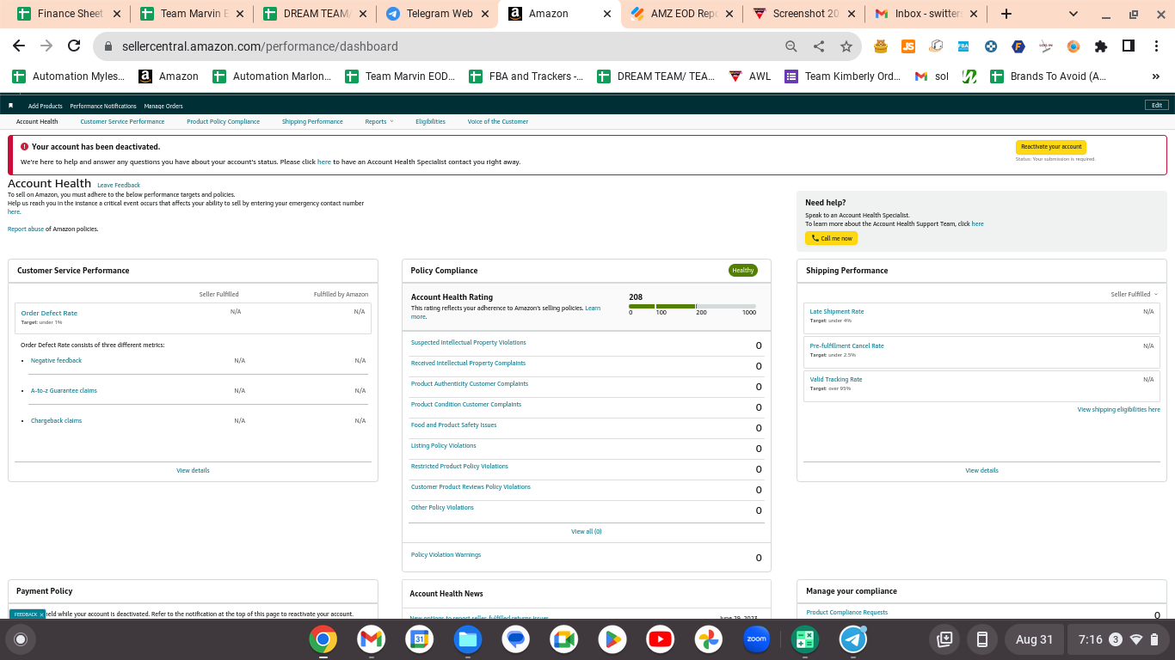Open Suspected Intellectual Property Violations link
This screenshot has width=1175, height=660.
pyautogui.click(x=469, y=343)
